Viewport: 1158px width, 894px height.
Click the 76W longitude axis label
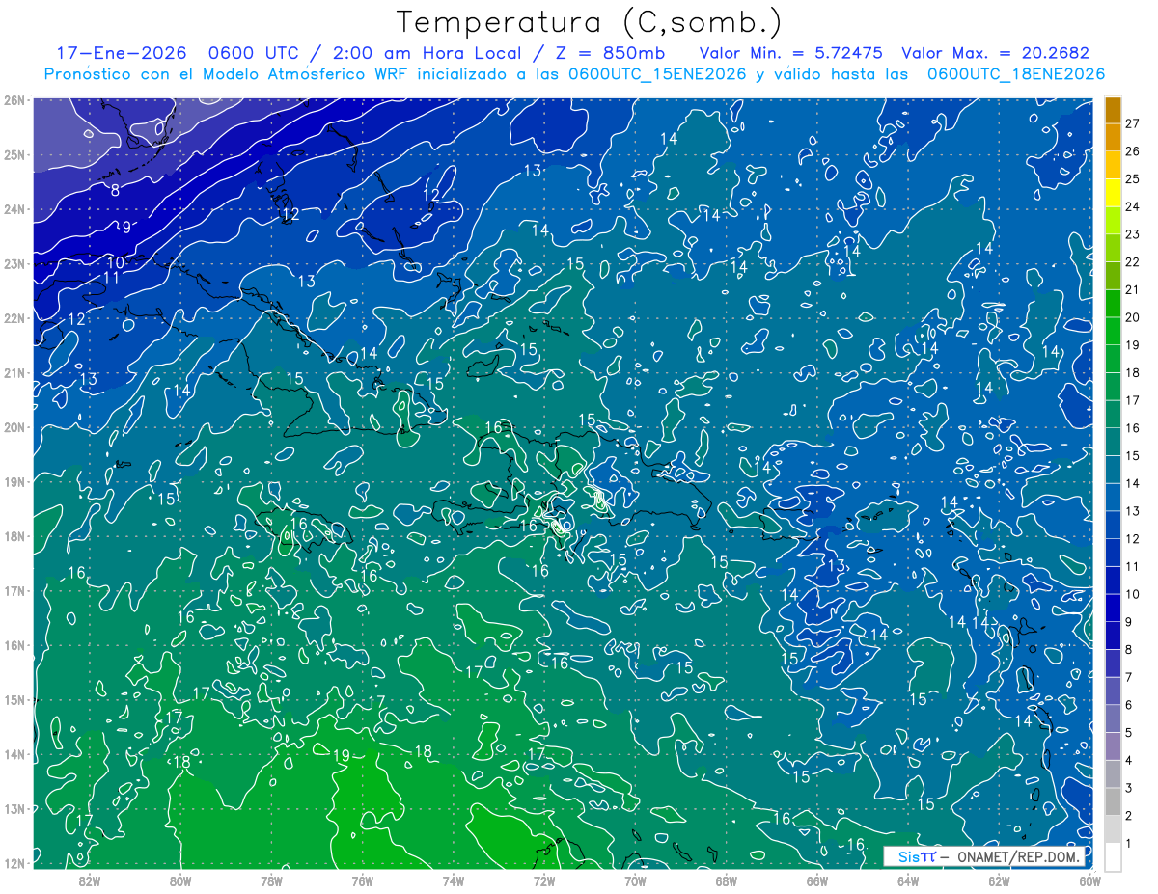point(362,880)
